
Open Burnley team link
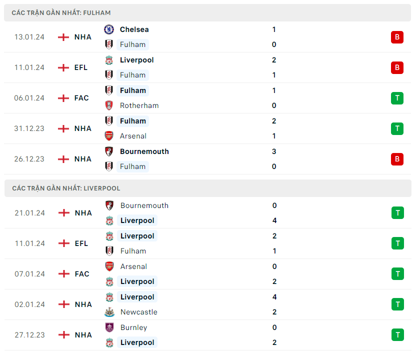coord(133,327)
